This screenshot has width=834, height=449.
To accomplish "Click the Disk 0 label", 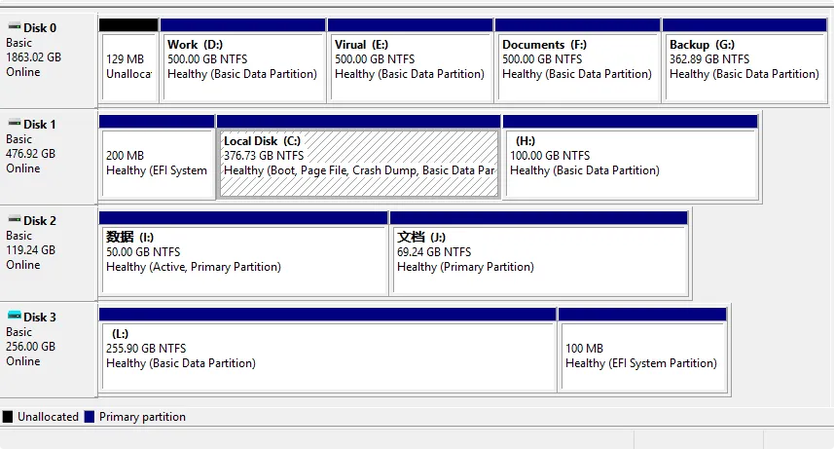I will click(40, 27).
